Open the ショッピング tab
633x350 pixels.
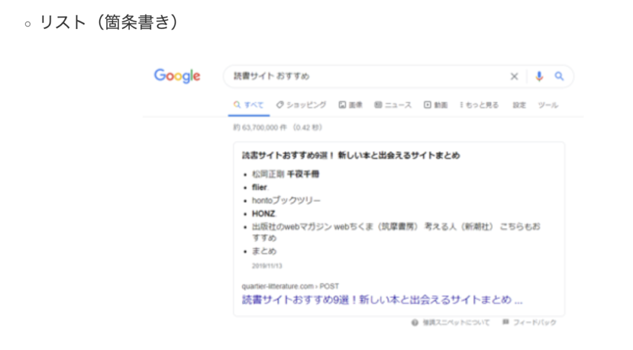coord(301,105)
